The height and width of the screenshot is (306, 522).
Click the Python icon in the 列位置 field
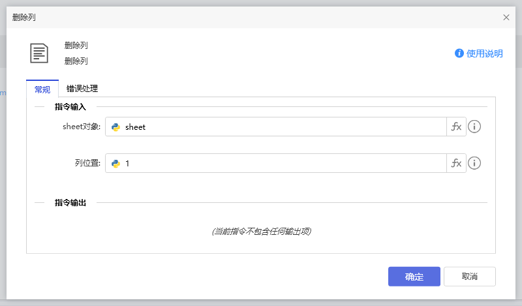click(115, 164)
